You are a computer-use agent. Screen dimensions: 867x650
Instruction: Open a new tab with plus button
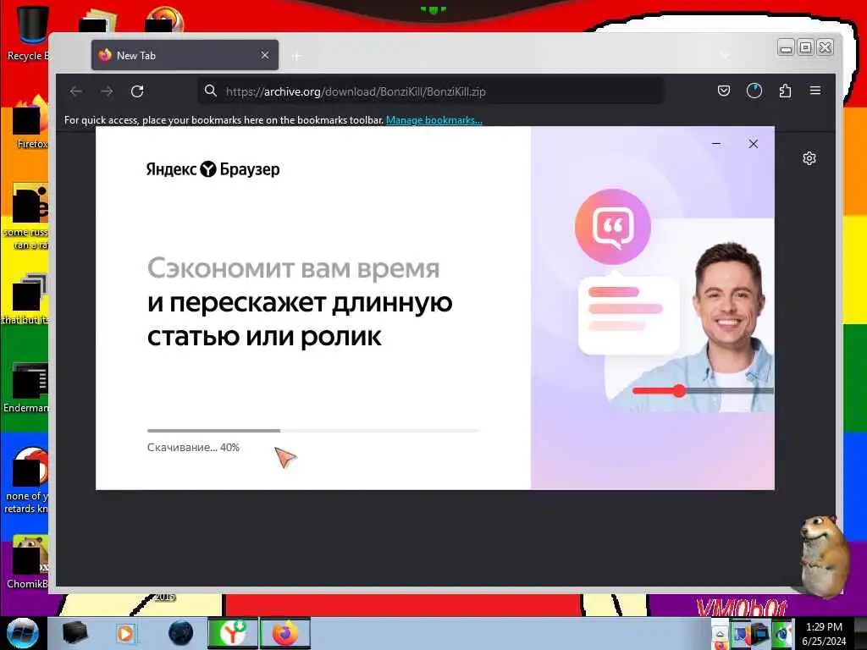click(x=297, y=56)
